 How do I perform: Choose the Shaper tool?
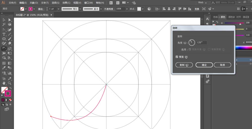click(4, 43)
